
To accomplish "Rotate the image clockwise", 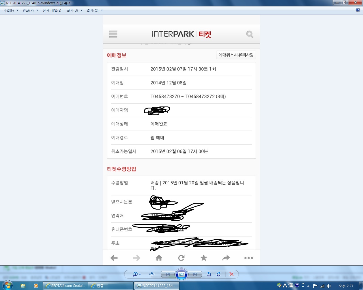I will click(x=219, y=274).
